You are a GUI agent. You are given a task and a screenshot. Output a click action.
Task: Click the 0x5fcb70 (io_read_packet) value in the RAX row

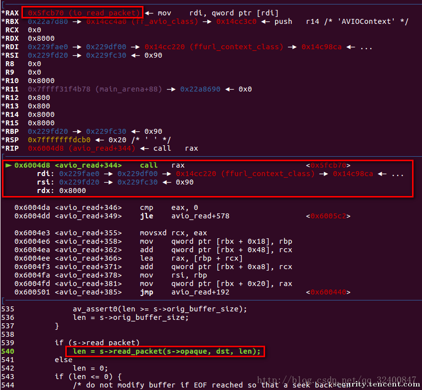click(84, 13)
